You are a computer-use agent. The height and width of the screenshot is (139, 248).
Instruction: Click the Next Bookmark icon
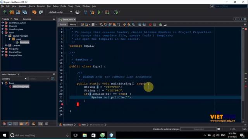129,25
